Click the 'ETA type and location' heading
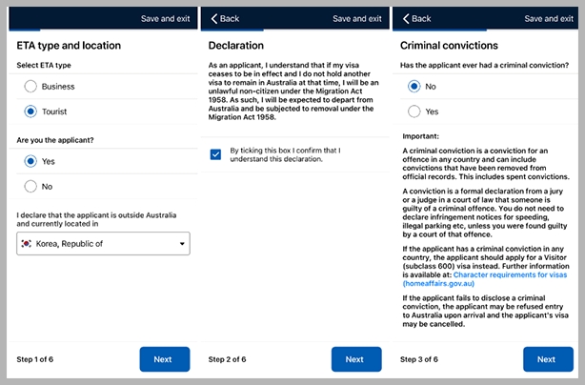 coord(69,46)
